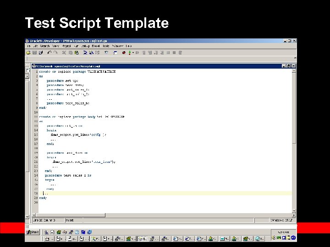Click the editor's vertical scroll down arrow

coord(294,211)
